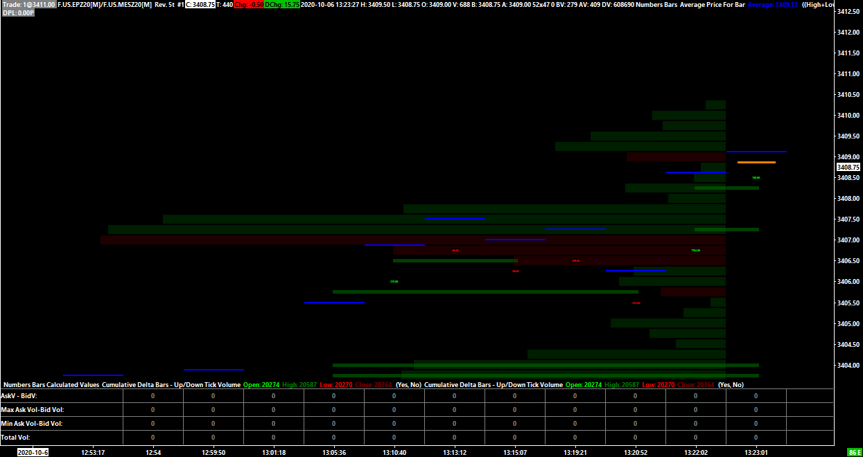Click the Min Ask Vol-Bid Vol: row label

(x=32, y=424)
